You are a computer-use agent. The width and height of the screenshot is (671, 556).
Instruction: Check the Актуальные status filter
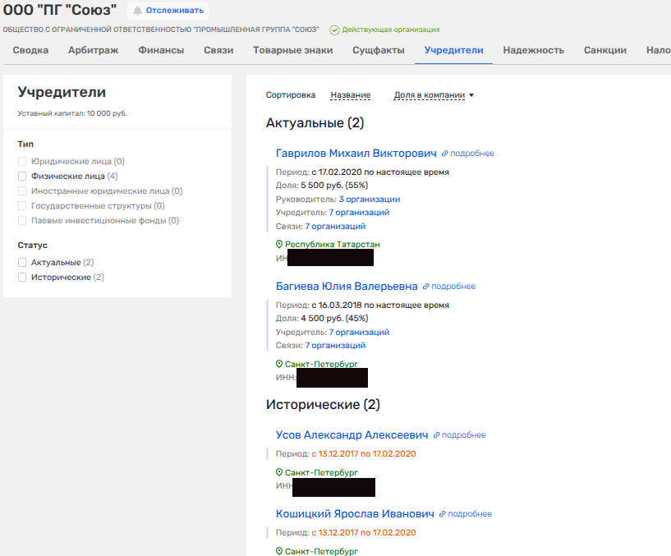(23, 263)
